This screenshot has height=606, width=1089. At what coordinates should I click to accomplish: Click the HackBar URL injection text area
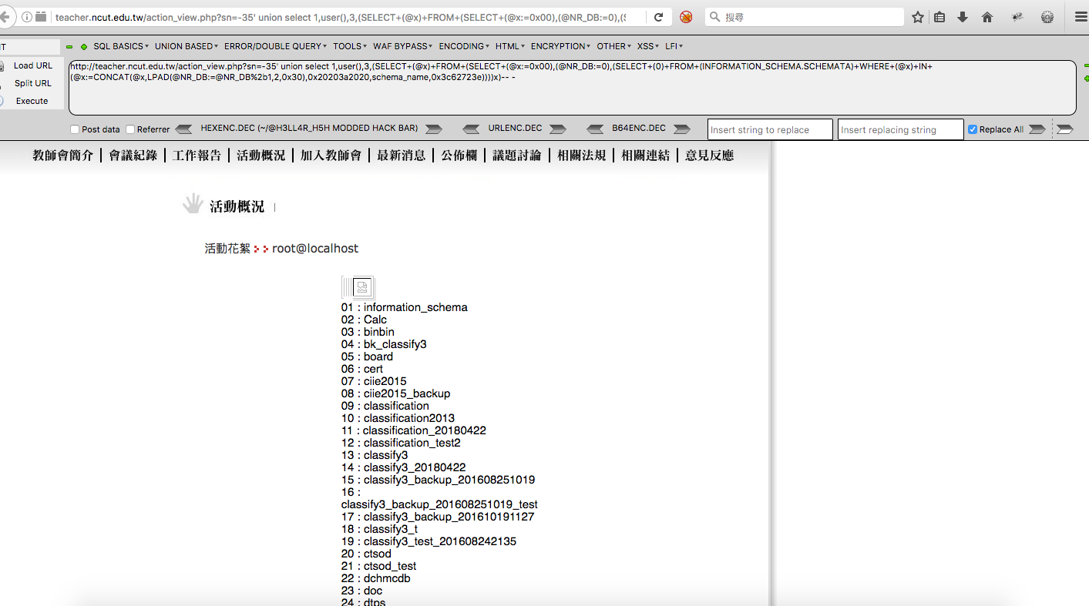(572, 88)
